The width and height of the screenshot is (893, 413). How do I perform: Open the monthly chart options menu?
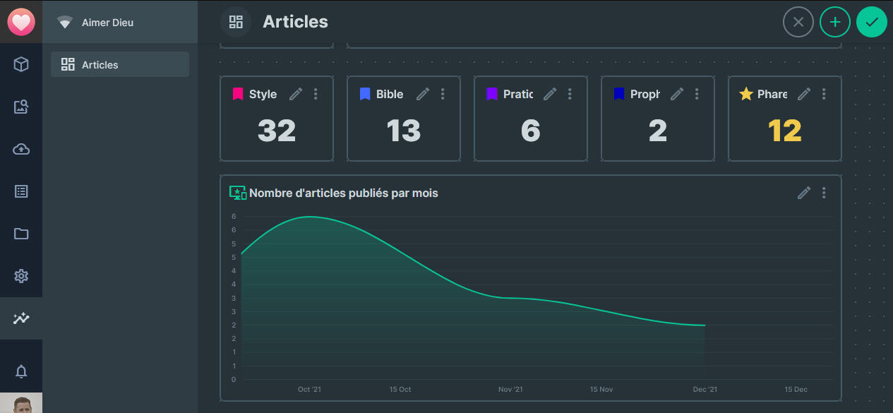824,193
